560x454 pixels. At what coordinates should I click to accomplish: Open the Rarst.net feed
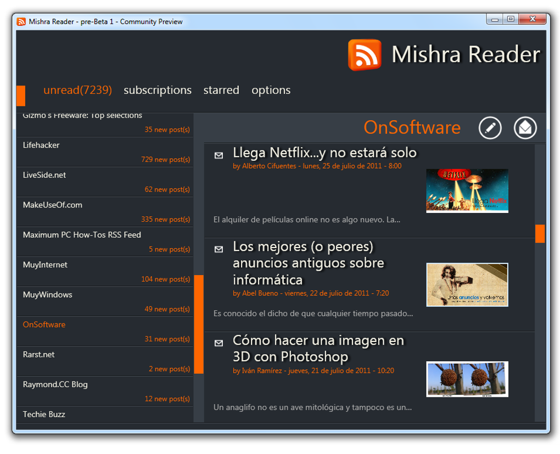105,361
